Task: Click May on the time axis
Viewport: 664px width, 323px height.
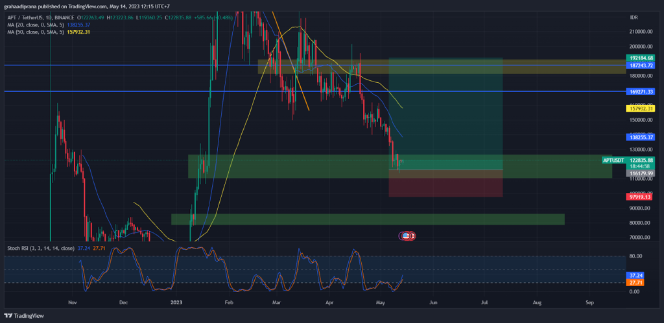Action: click(x=381, y=303)
